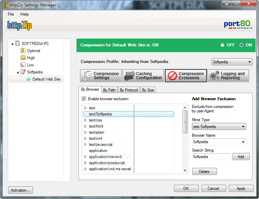Image resolution: width=259 pixels, height=199 pixels.
Task: Click the mime list scroll down arrow
Action: (185, 171)
